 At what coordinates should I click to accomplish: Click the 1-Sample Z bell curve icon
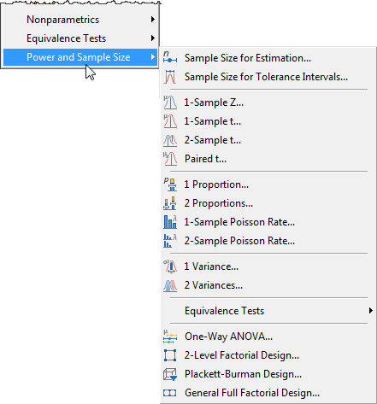click(x=170, y=102)
